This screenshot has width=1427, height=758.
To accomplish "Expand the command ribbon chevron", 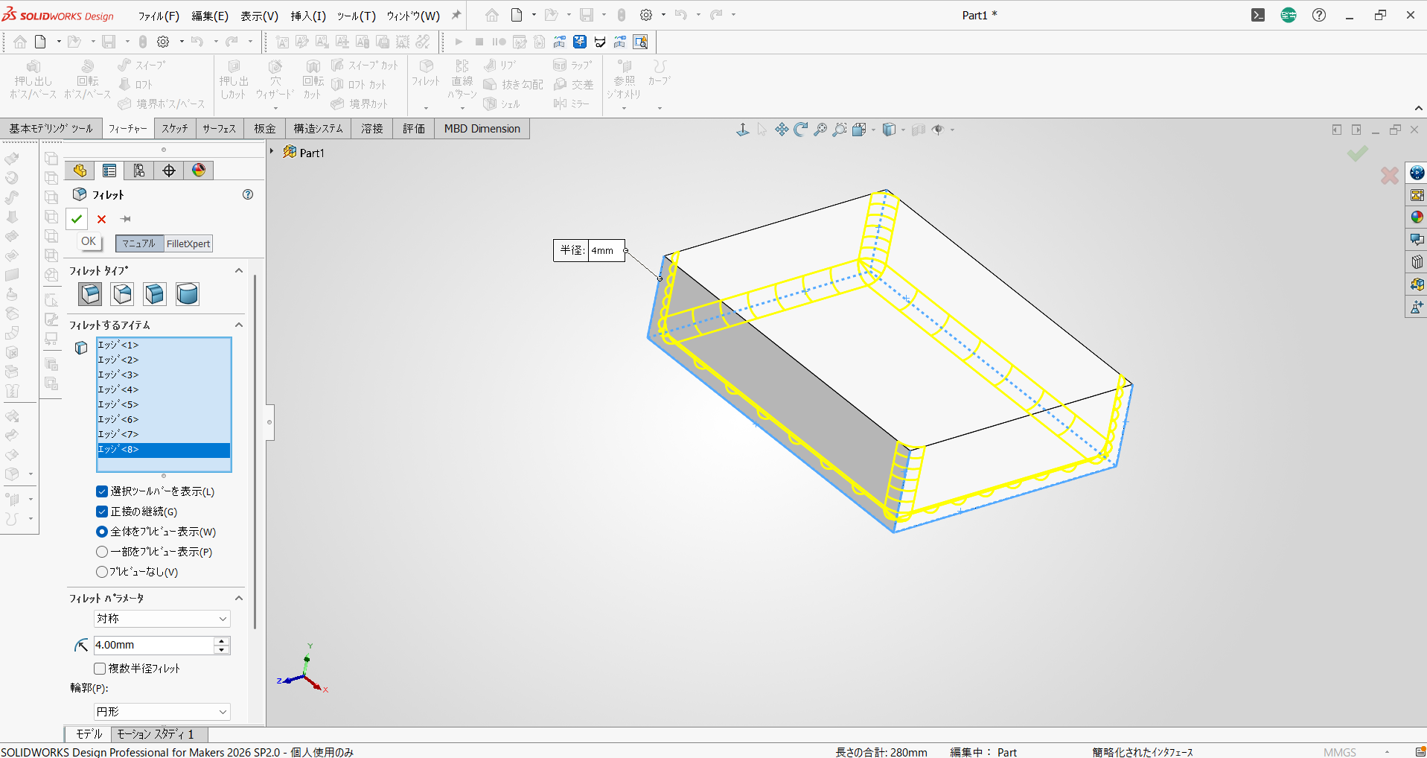I will 1419,109.
